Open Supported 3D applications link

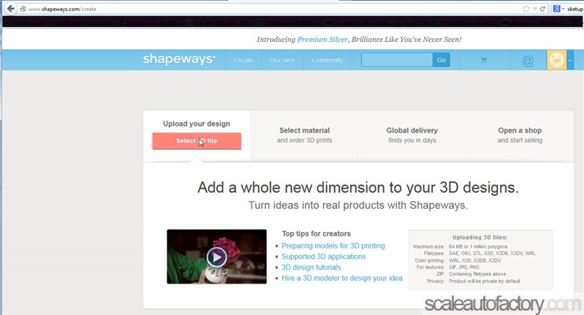[x=324, y=257]
